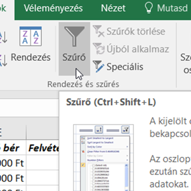Viewport: 191px width, 191px height.
Task: Click the first 000 Ft cell
Action: (x=13, y=163)
